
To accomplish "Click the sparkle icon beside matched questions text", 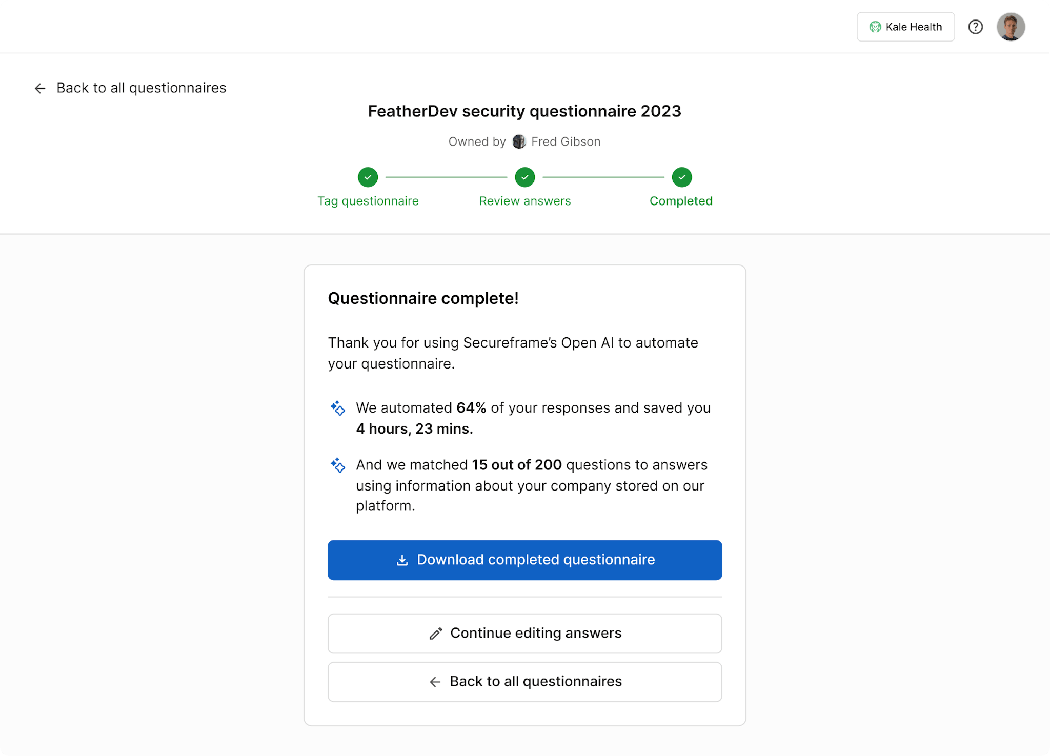I will 338,465.
